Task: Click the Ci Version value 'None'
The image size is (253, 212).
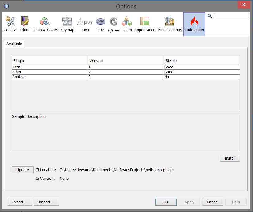Action: 64,179
